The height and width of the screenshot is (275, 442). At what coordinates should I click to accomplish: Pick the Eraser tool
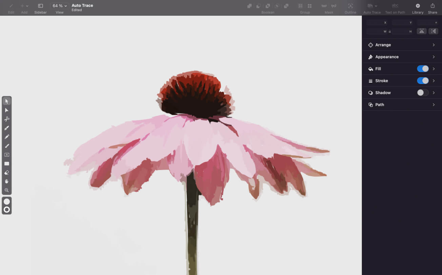[x=7, y=172]
